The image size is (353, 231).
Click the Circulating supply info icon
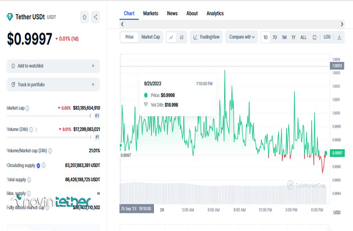(x=44, y=166)
